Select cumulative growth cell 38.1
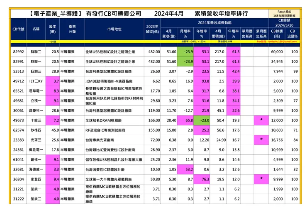This screenshot has height=217, width=307. [234, 91]
